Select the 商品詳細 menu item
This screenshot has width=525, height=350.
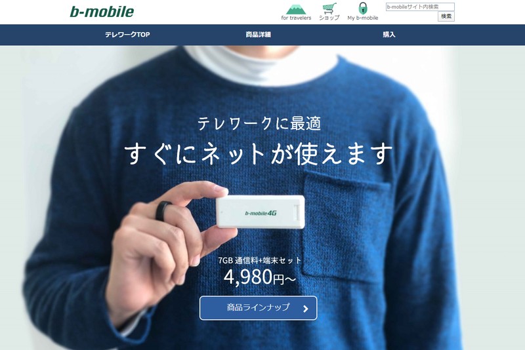point(258,35)
